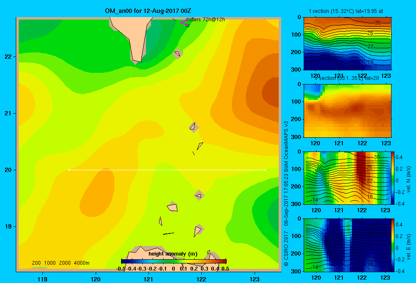Viewport: 416px width, 283px height.
Task: Click the "-0.5" tick on the height anomaly colorbar
Action: 121,269
